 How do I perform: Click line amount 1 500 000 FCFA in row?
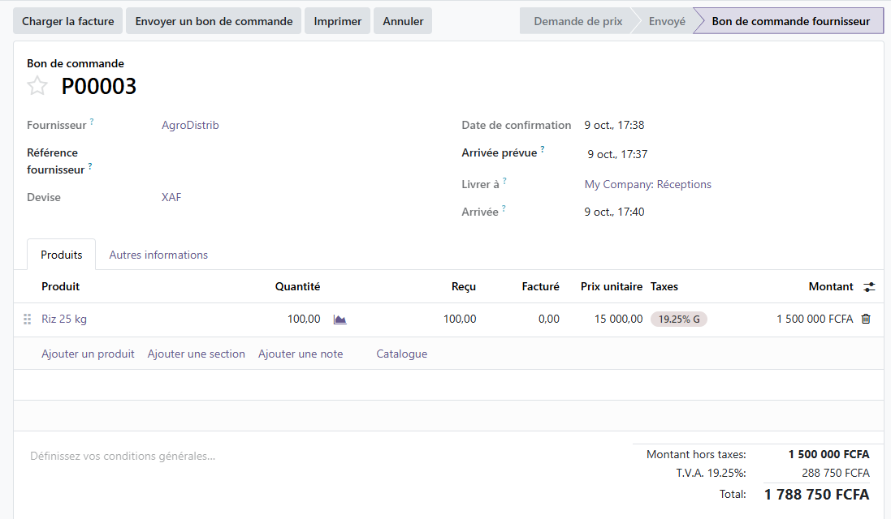click(x=815, y=319)
